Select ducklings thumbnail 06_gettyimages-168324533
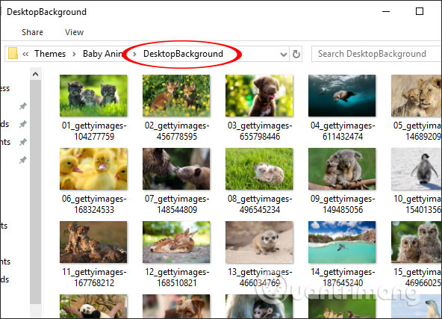This screenshot has height=319, width=442. (93, 169)
